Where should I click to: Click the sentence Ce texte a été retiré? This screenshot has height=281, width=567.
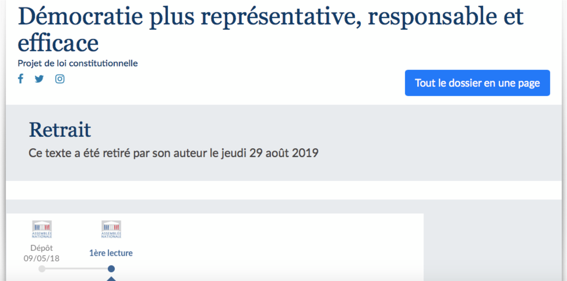[x=174, y=154]
